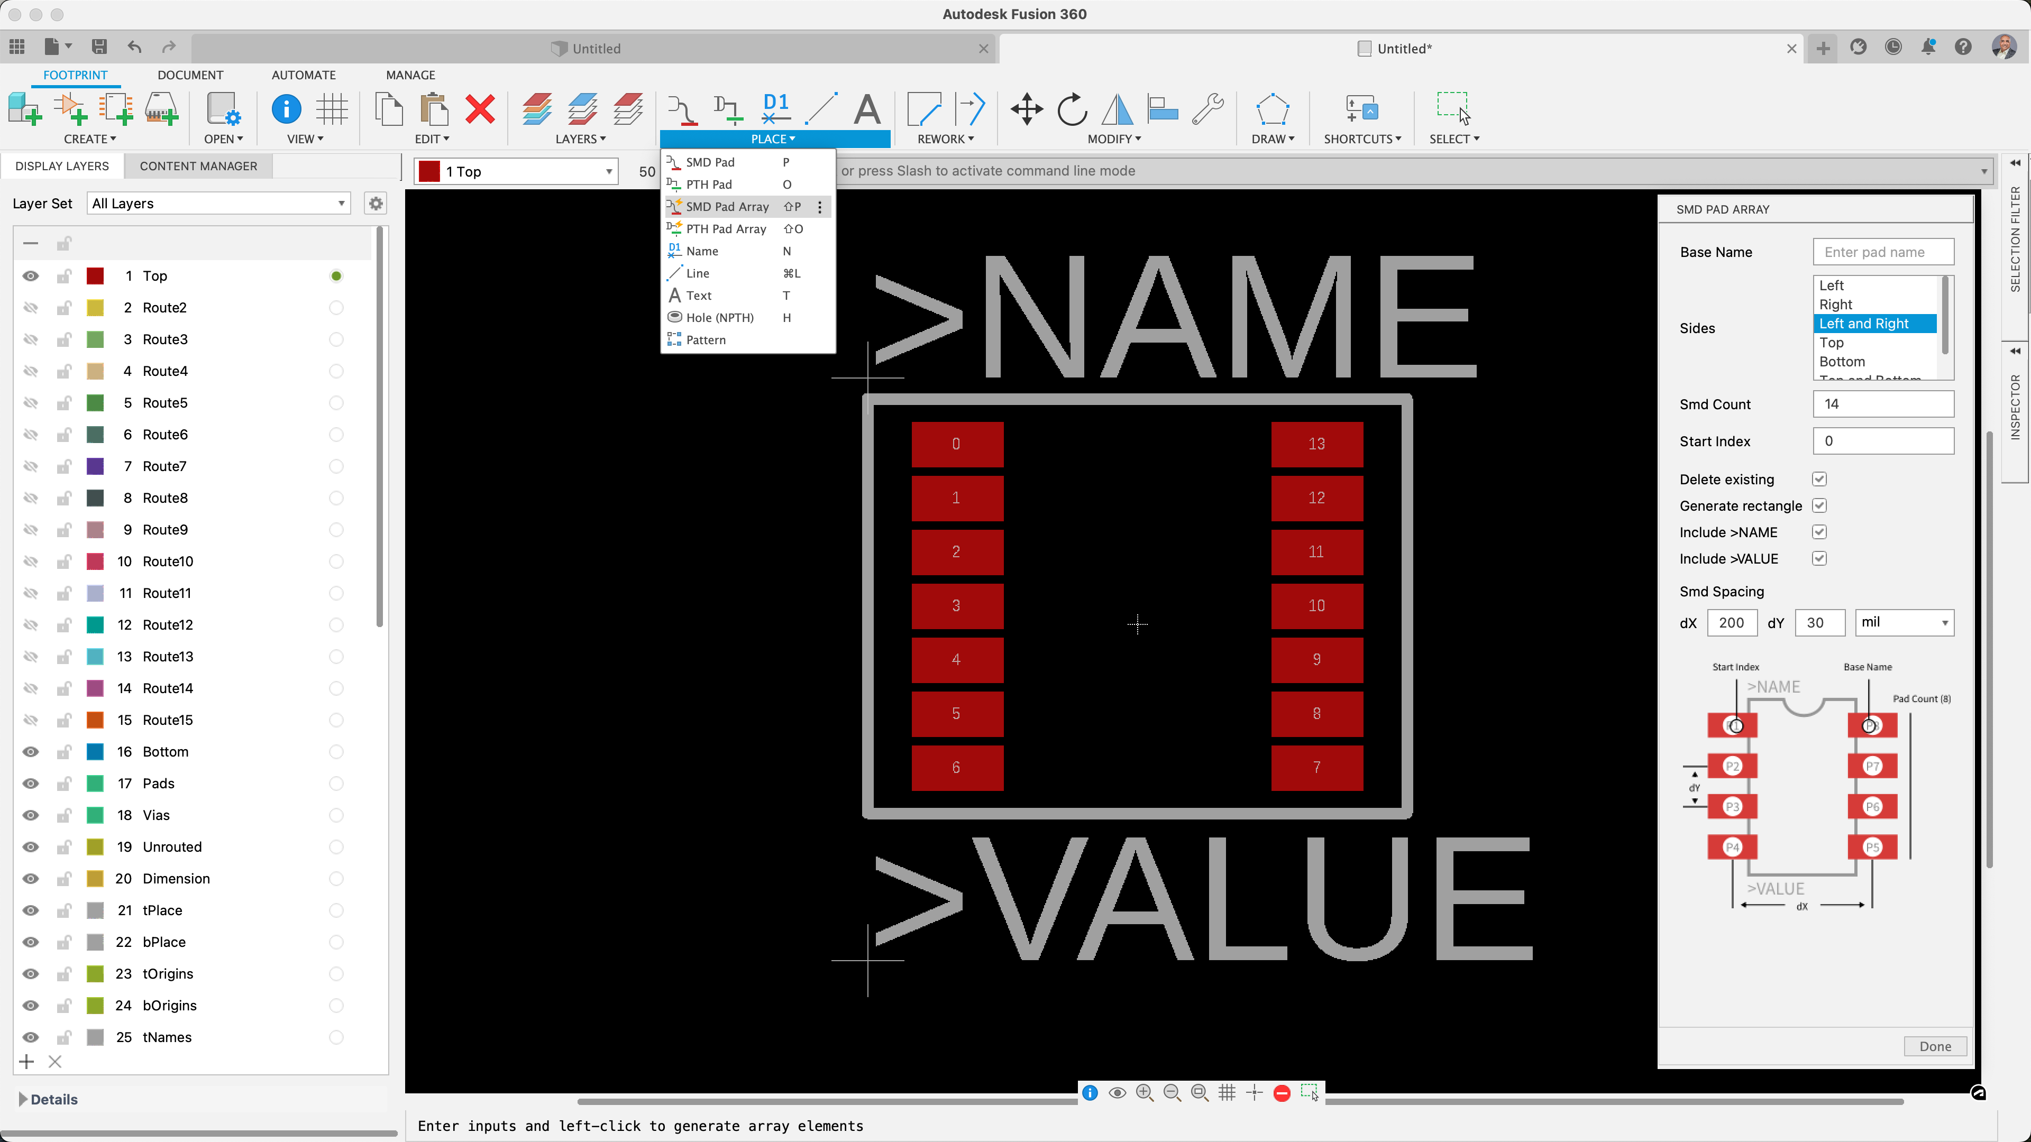The height and width of the screenshot is (1142, 2031).
Task: Uncheck the Delete existing checkbox
Action: click(1819, 479)
